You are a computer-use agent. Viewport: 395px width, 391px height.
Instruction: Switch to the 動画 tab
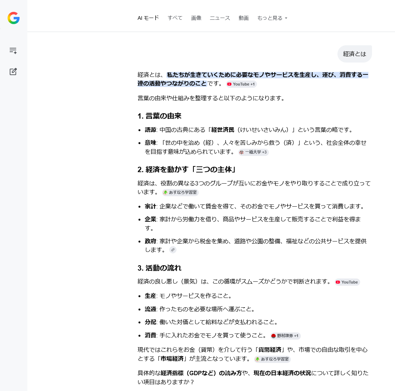pos(244,18)
